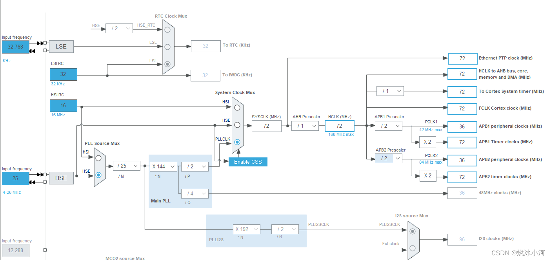Select HSE radio in PLL Source Mux
551x260 pixels.
point(98,175)
